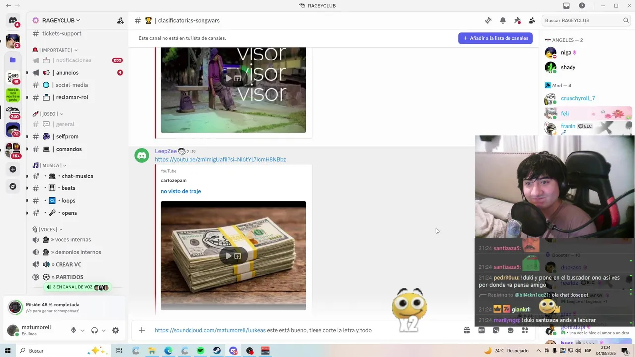Open the 'no visto de traje' video title
635x357 pixels.
point(181,191)
